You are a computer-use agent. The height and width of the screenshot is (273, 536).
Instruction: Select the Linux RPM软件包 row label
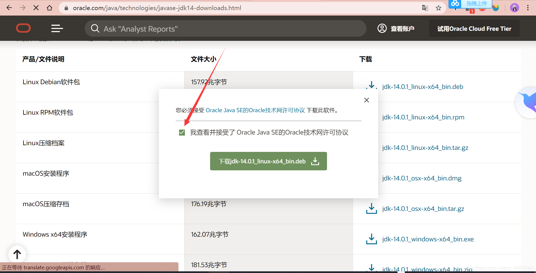(x=48, y=112)
